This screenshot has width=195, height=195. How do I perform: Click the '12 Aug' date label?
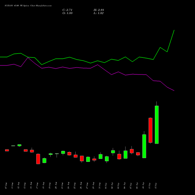pyautogui.click(x=18, y=186)
